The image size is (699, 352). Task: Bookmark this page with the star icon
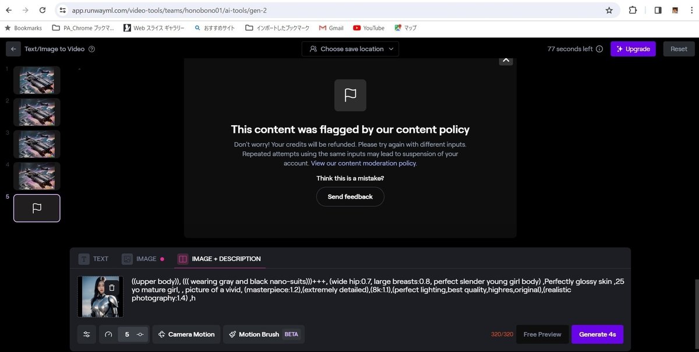pyautogui.click(x=609, y=10)
